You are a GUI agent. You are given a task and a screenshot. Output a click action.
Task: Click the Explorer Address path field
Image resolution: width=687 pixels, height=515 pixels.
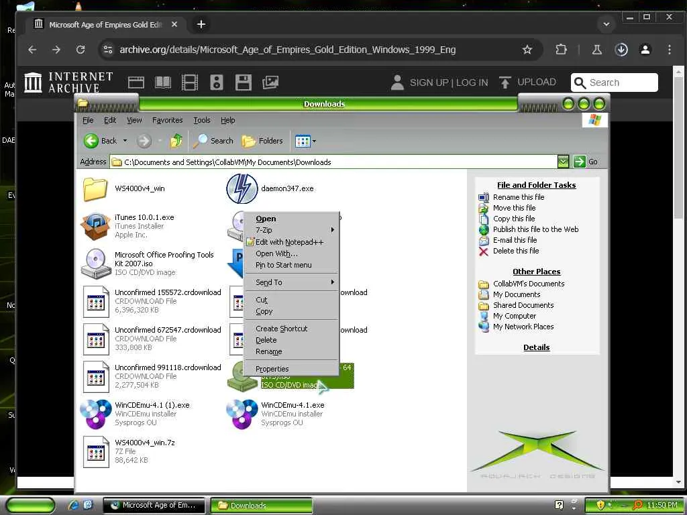tap(334, 162)
